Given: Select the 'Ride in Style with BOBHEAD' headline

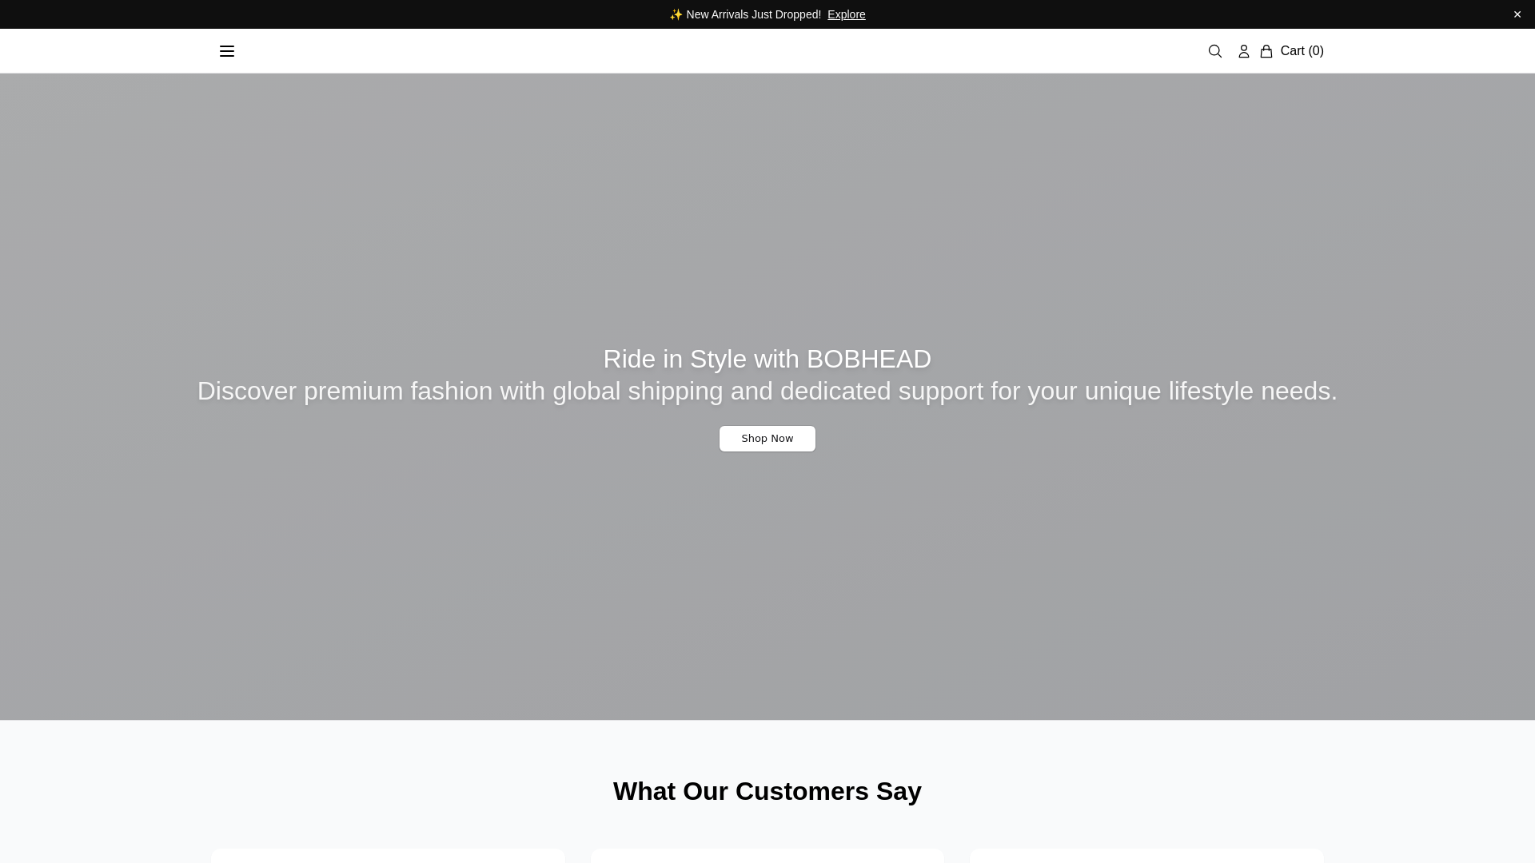Looking at the screenshot, I should click(767, 359).
